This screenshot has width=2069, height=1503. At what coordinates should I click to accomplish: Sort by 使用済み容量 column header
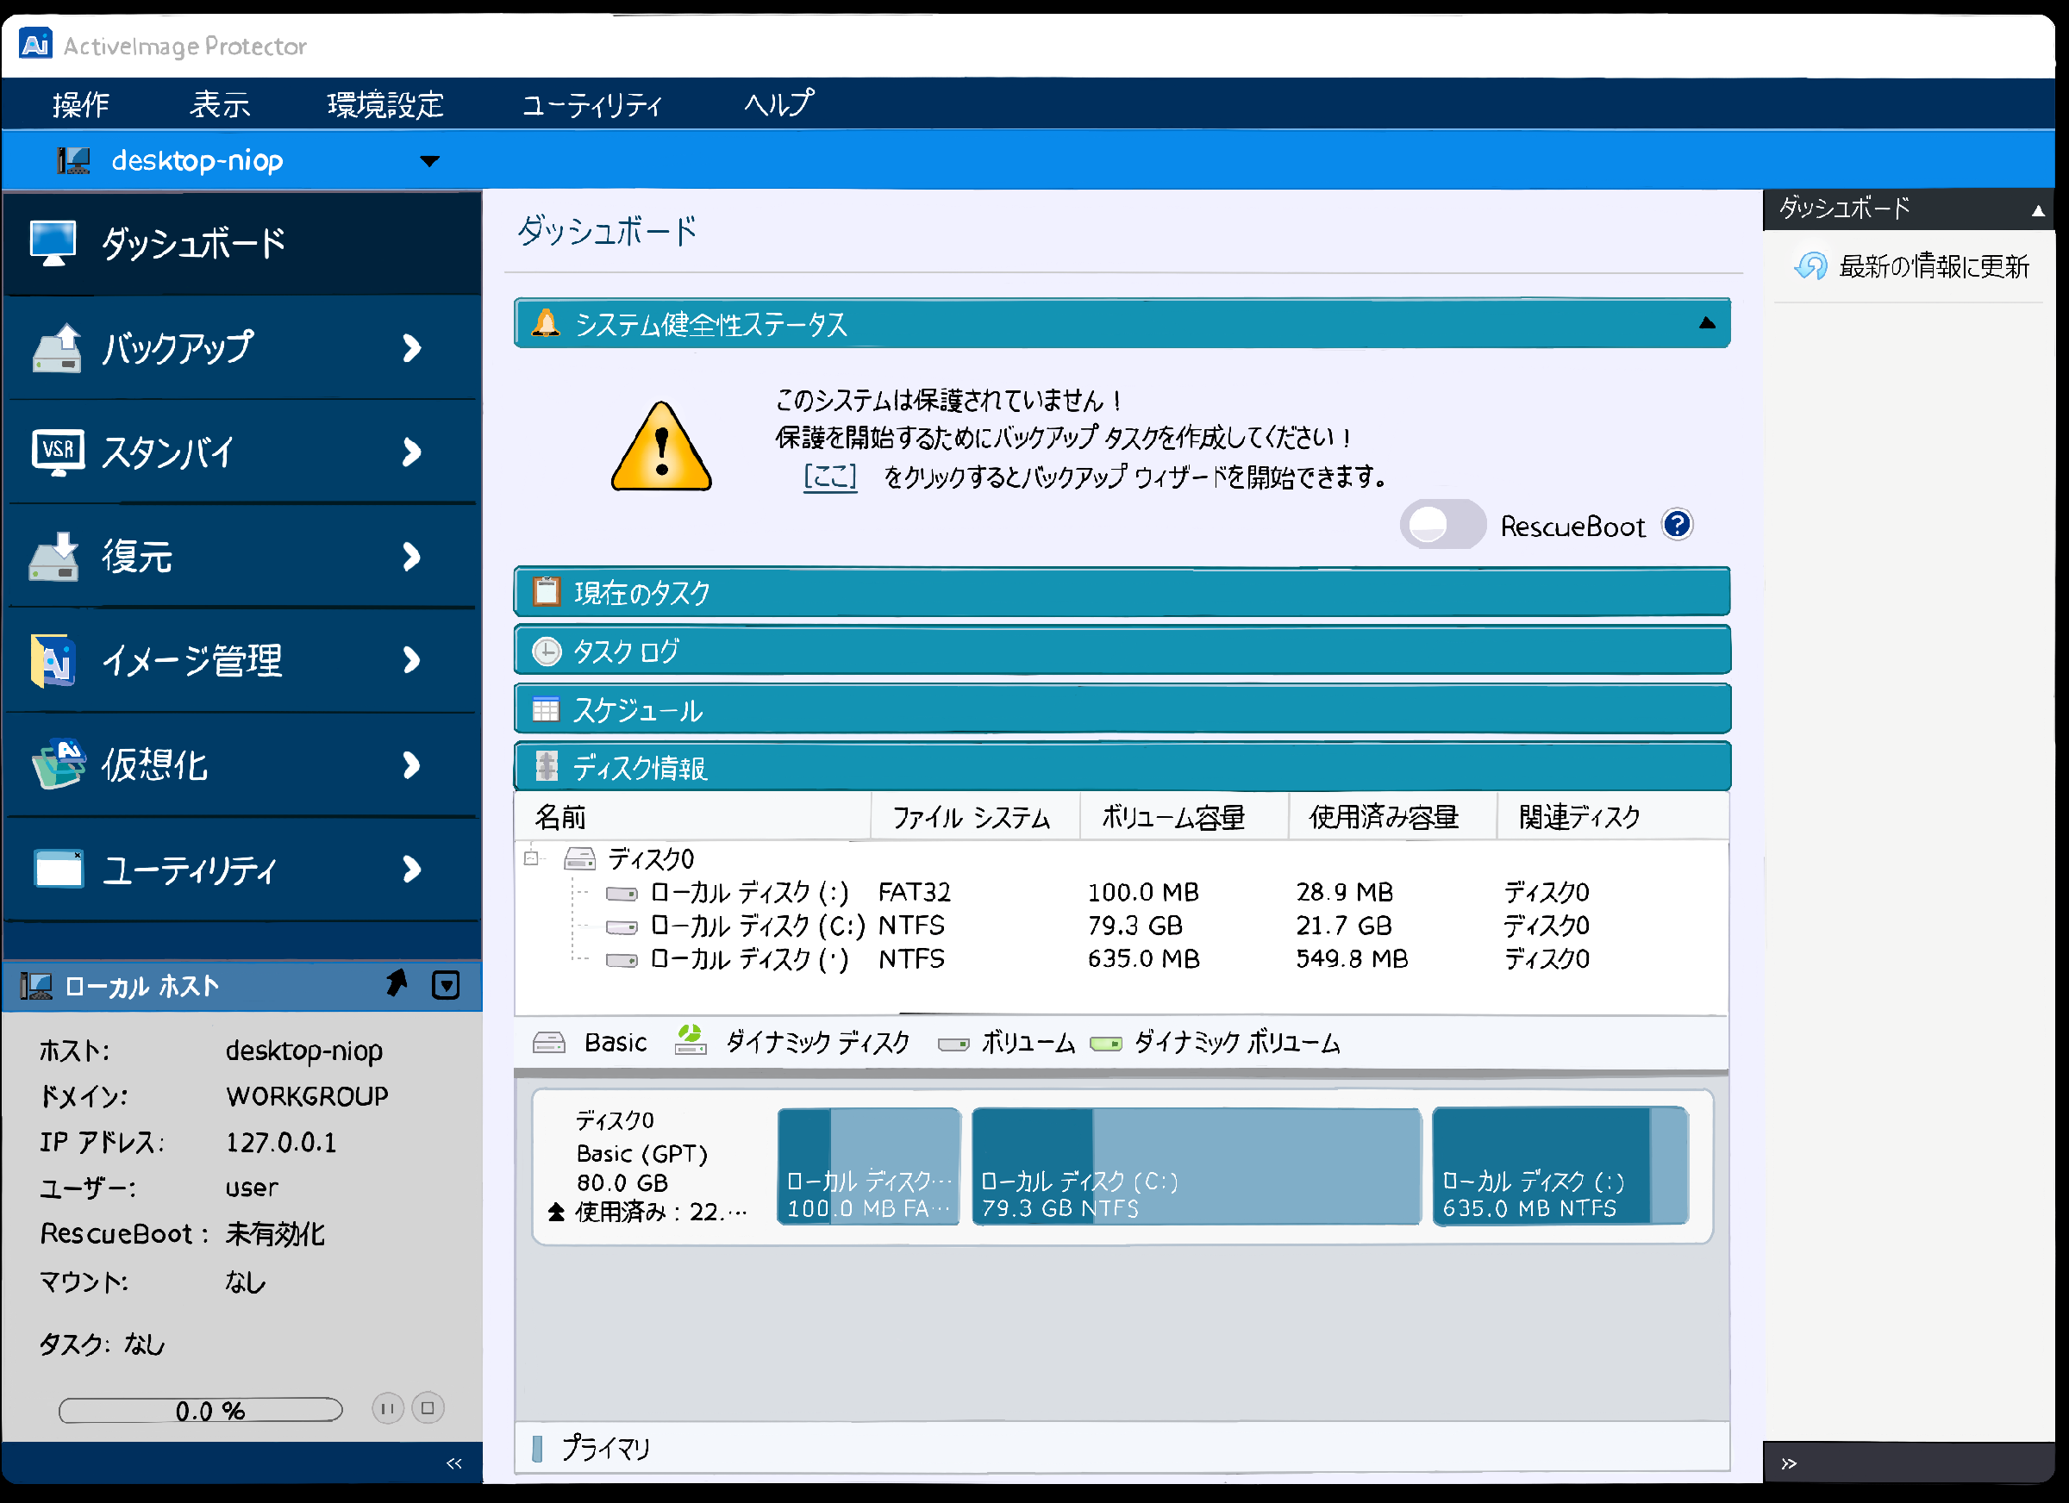(x=1392, y=816)
